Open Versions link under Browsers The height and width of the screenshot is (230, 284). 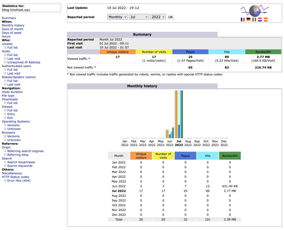tap(13, 136)
